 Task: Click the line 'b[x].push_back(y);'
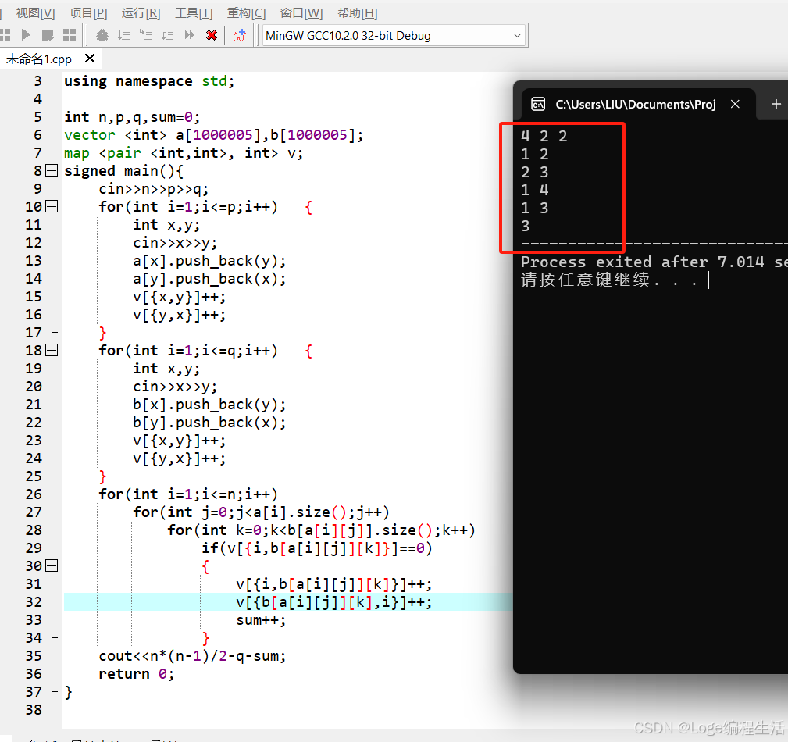pyautogui.click(x=209, y=405)
